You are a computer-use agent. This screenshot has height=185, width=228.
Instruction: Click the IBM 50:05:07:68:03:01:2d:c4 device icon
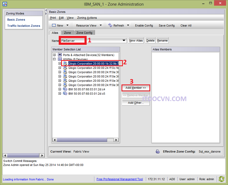pos(65,89)
